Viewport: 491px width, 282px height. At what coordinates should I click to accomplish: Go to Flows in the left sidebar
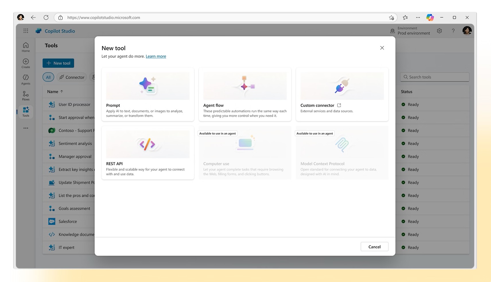[26, 96]
